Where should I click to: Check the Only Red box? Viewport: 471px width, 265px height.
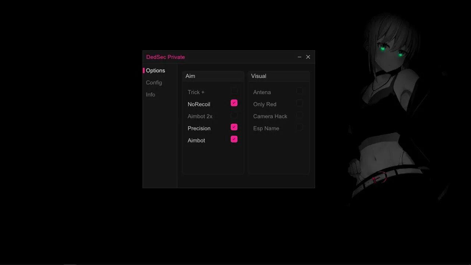[300, 103]
